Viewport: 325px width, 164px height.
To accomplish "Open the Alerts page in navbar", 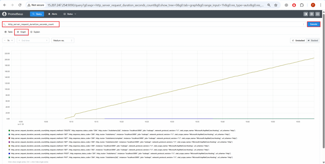I will (x=53, y=14).
